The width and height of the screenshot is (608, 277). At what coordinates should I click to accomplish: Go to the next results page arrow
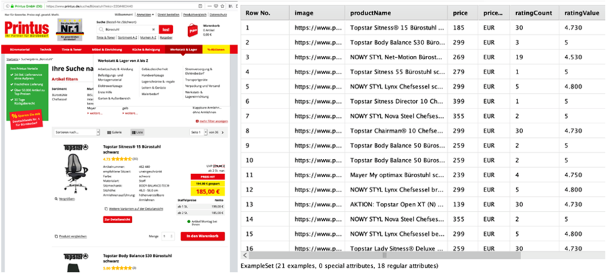(x=222, y=132)
